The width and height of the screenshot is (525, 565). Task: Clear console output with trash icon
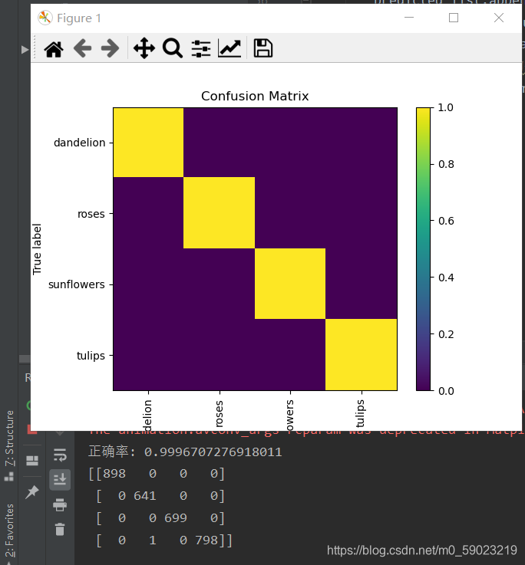pos(60,529)
